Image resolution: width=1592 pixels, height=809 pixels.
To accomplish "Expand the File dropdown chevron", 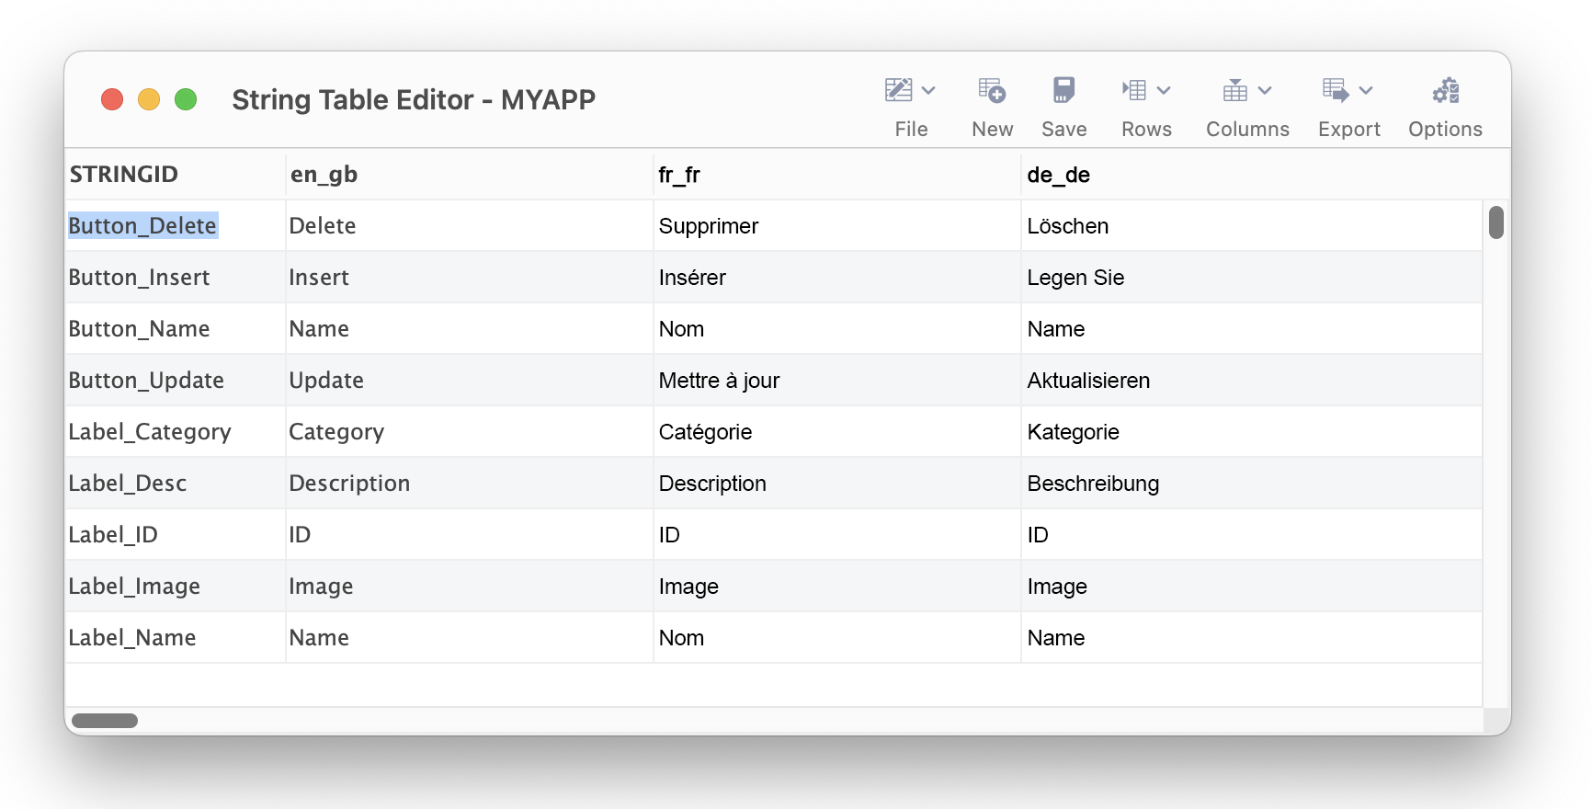I will [x=928, y=90].
